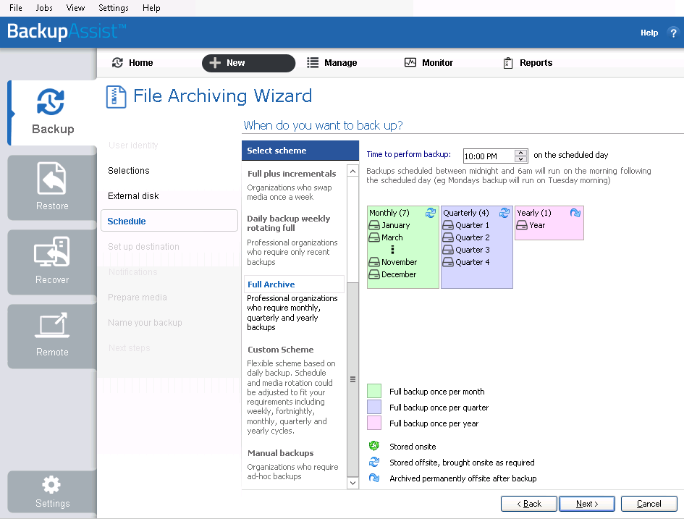Open the View menu
The width and height of the screenshot is (684, 519).
[75, 8]
